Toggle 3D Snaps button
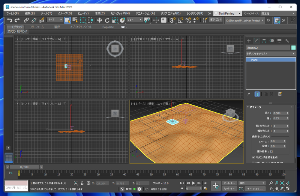Image resolution: width=300 pixels, height=196 pixels. 172,20
